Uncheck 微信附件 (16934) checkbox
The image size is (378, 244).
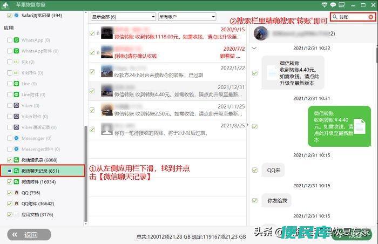(9, 182)
